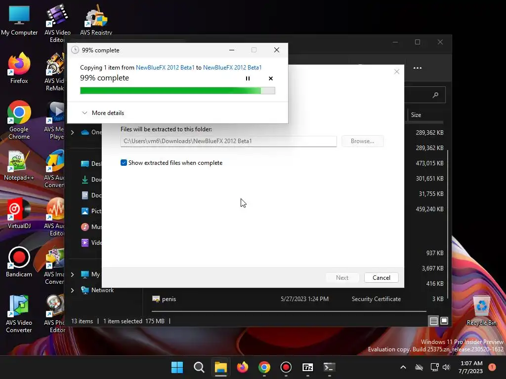506x379 pixels.
Task: Open Music in the navigation pane
Action: [91, 227]
